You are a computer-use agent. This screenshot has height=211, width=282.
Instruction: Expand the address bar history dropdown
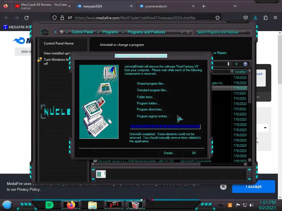182,32
